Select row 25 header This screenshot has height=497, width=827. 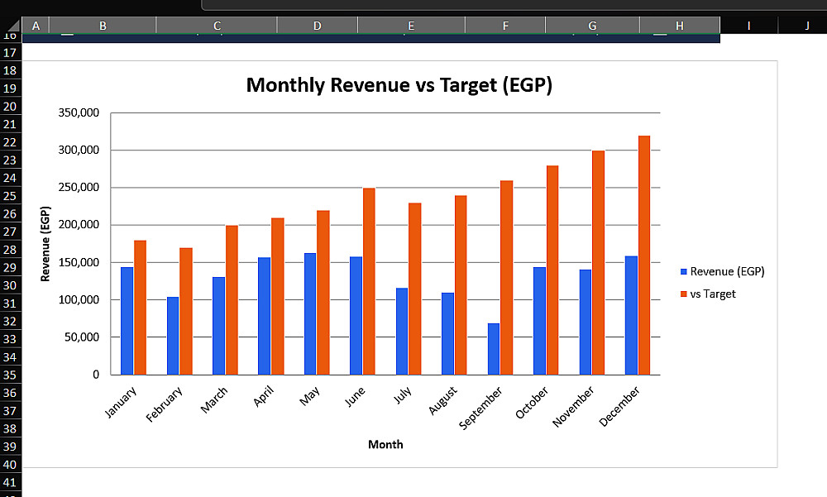[x=10, y=196]
